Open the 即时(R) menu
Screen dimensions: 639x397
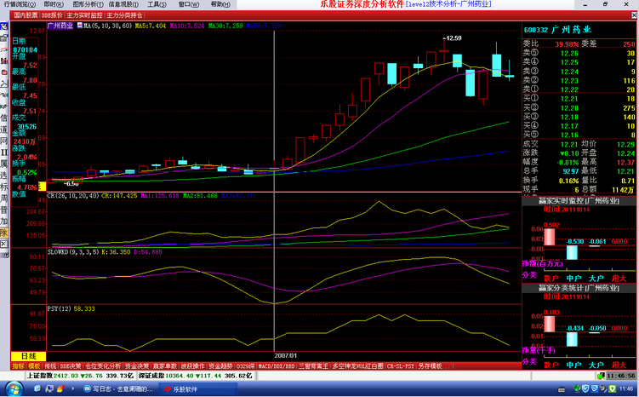54,4
